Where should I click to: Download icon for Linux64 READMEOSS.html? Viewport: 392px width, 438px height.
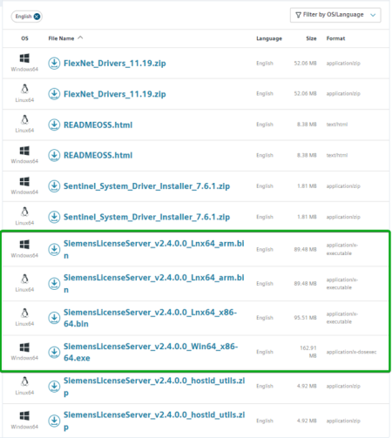pos(54,125)
